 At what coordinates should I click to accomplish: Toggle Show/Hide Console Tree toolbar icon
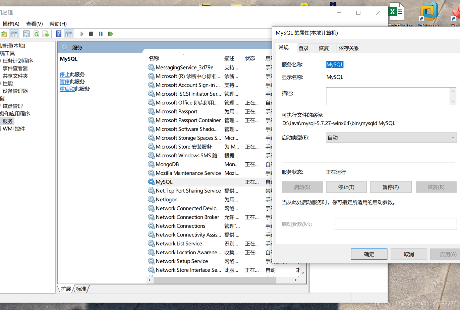pos(14,34)
